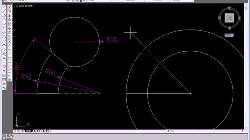Select the Move tool

coord(9,28)
